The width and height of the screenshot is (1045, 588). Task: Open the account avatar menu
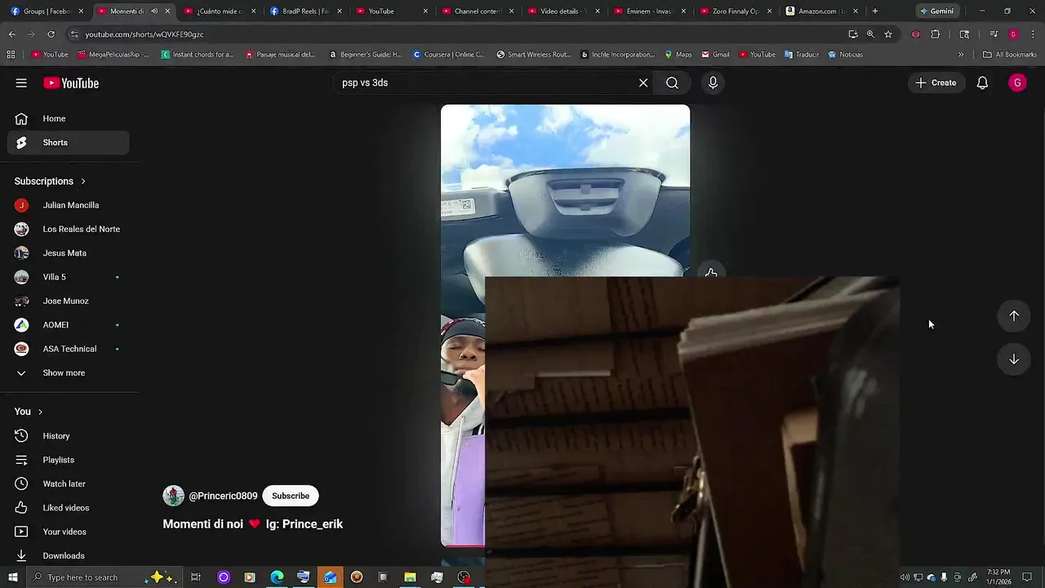(1017, 82)
